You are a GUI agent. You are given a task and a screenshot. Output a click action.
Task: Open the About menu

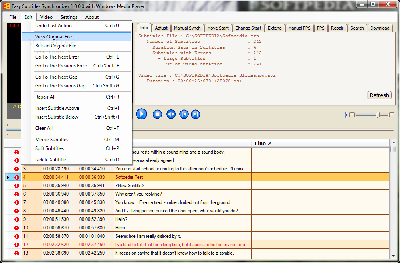(x=92, y=17)
